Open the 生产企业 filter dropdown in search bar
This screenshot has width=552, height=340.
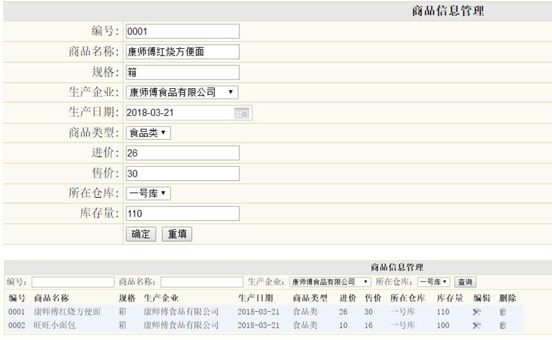330,282
